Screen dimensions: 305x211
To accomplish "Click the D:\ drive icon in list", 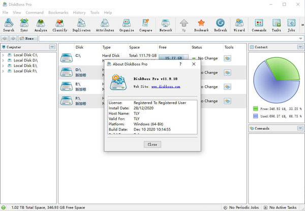I will tap(66, 72).
